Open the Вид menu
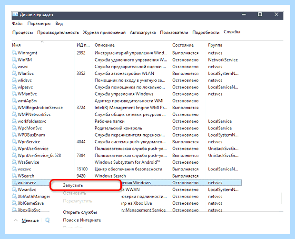Viewport: 295px width, 239px height. (x=59, y=23)
